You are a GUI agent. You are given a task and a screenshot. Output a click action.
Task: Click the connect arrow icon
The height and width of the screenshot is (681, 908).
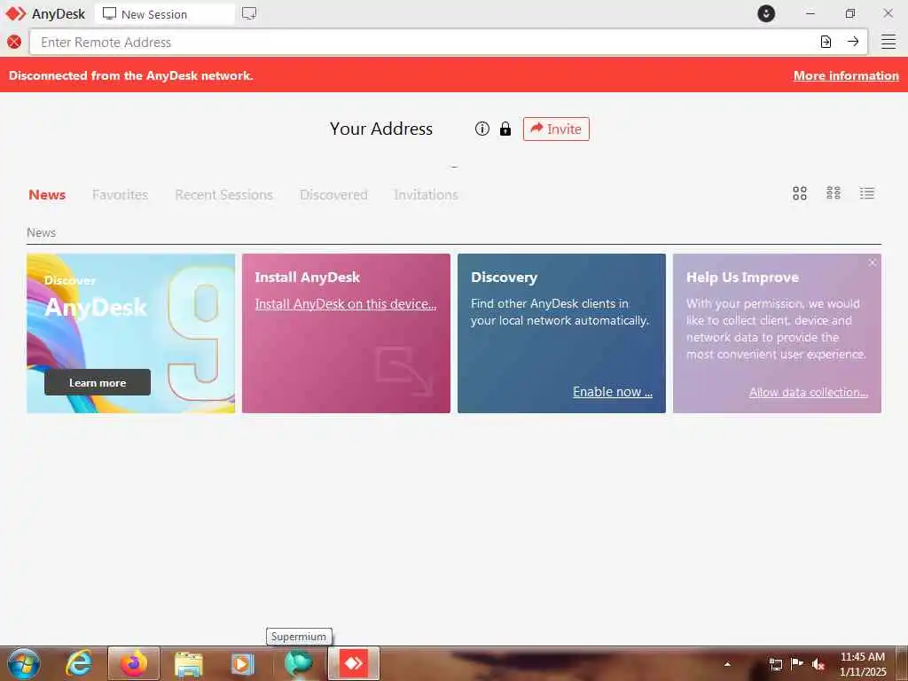(853, 42)
